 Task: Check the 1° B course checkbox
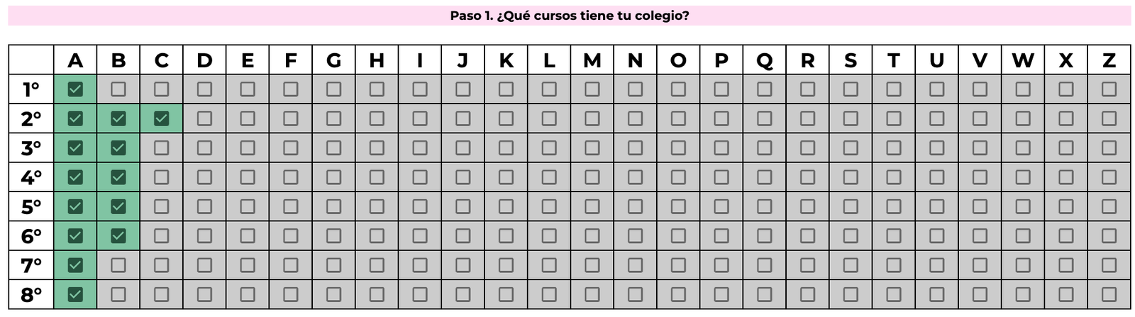coord(118,89)
